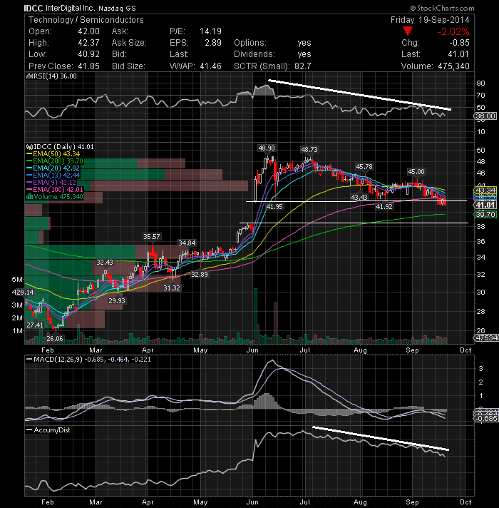Click the 39.70 green tag on the price axis

(x=485, y=215)
